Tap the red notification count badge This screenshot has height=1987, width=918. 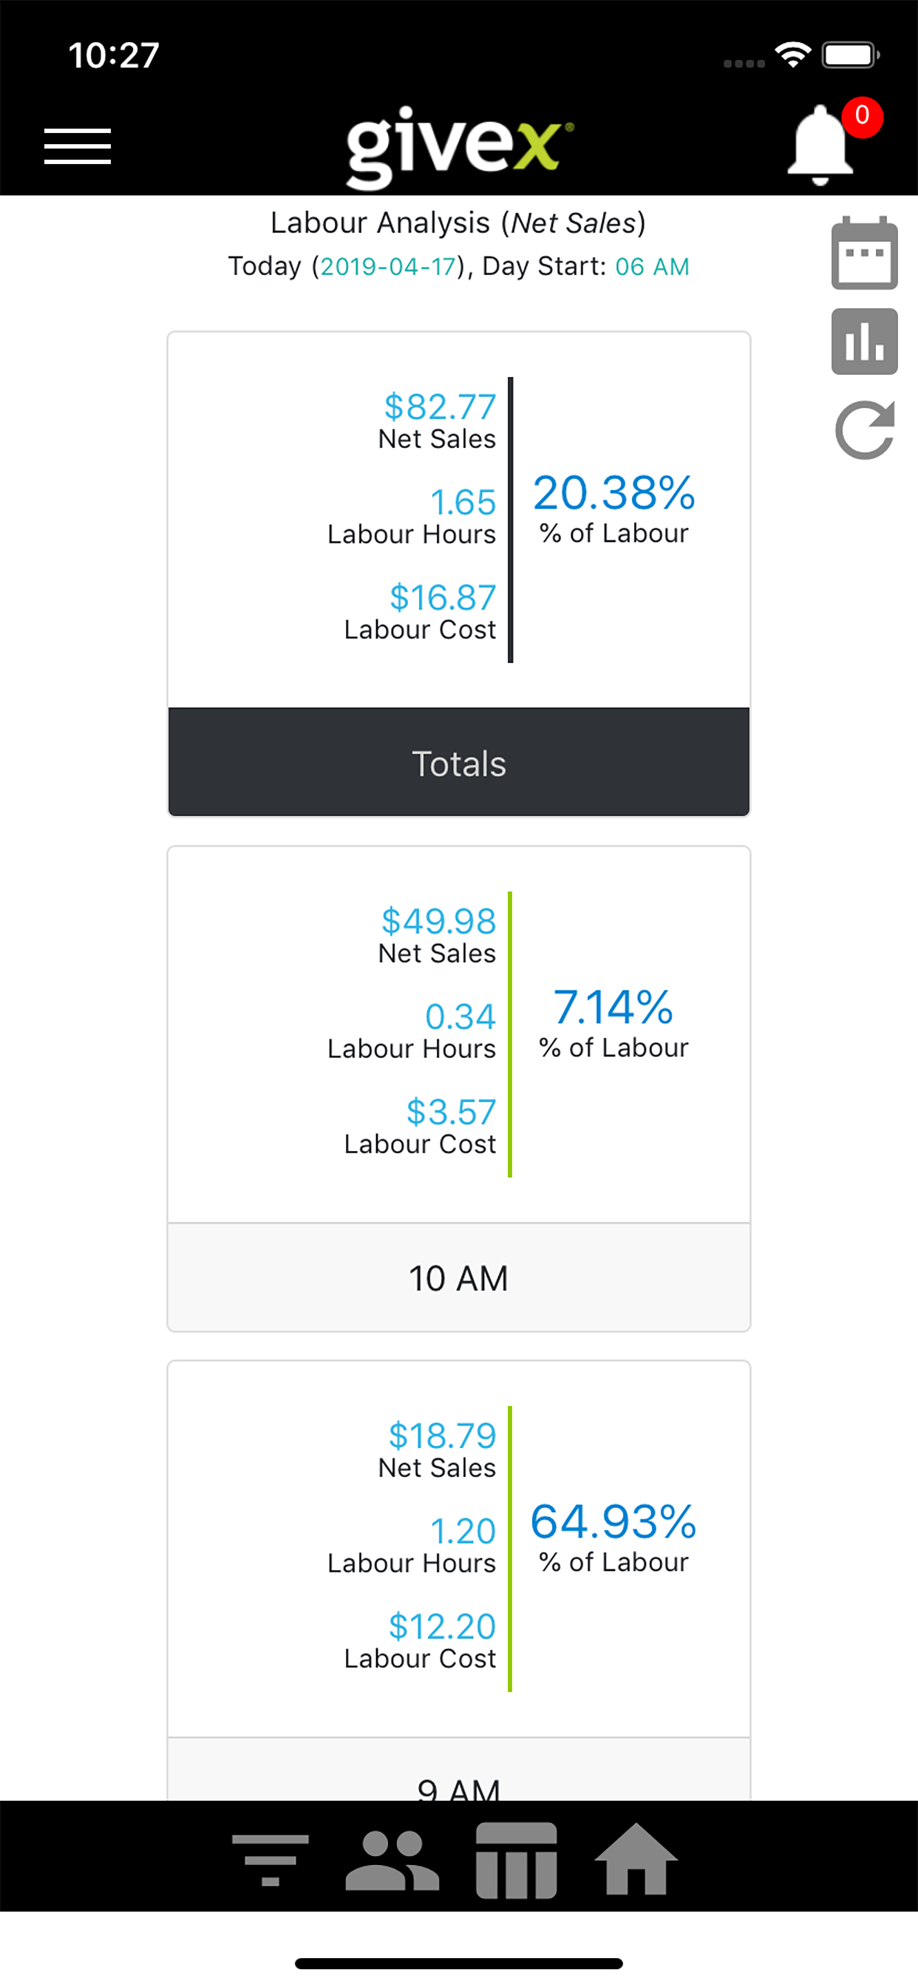[862, 117]
